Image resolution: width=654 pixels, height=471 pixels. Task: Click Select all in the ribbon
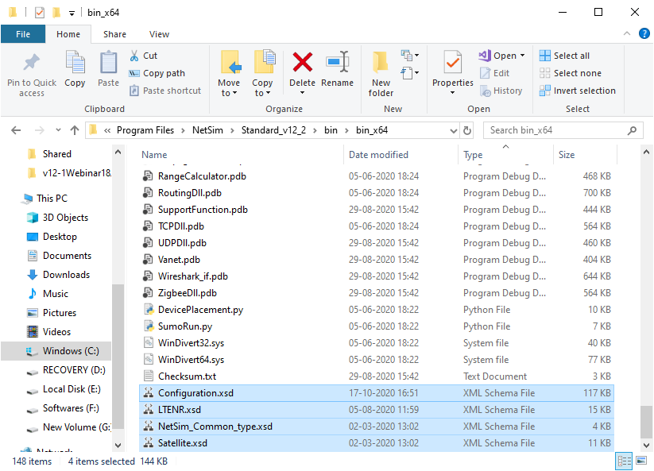(564, 56)
